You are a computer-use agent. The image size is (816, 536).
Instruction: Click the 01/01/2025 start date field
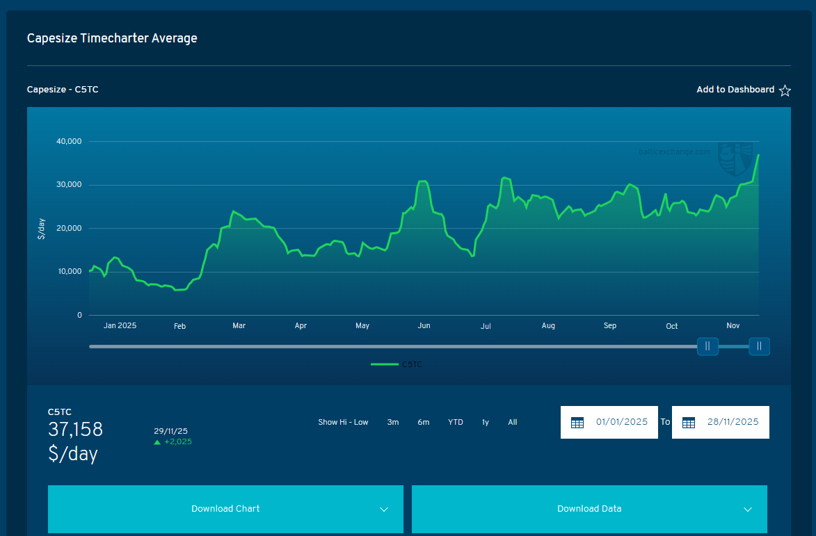click(x=621, y=422)
